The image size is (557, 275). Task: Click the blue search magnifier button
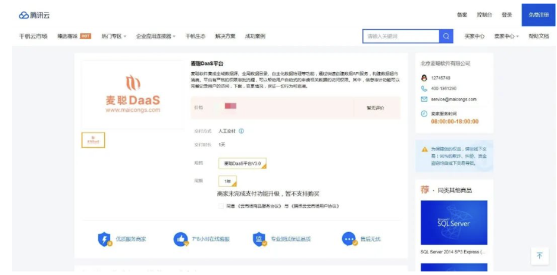[446, 36]
